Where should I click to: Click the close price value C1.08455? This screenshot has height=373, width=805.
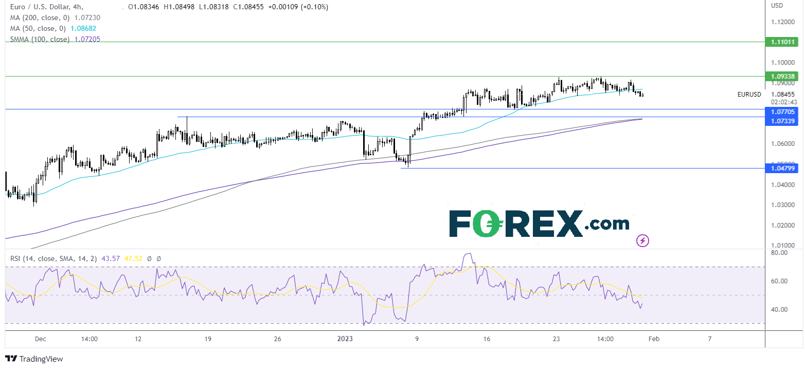tap(248, 7)
